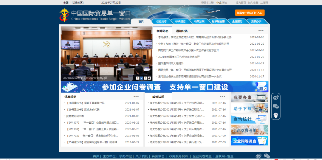The height and width of the screenshot is (160, 322).
Task: Open news about 中新（加坡）海关 meeting
Action: [x=194, y=44]
